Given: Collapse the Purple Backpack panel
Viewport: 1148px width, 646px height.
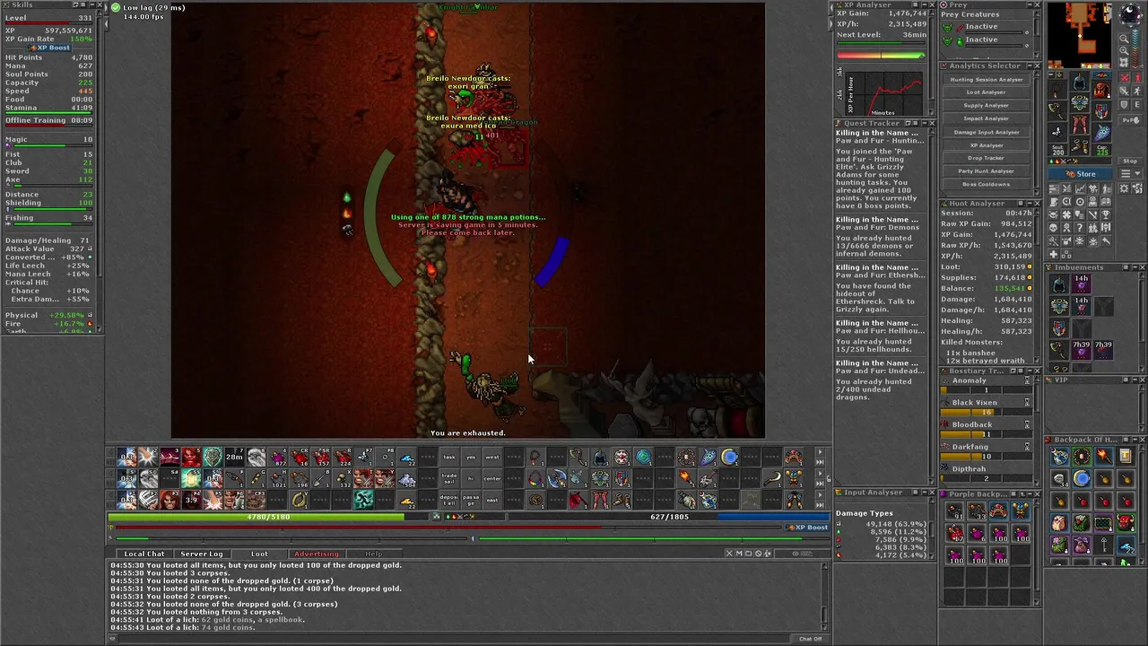Looking at the screenshot, I should 1030,494.
